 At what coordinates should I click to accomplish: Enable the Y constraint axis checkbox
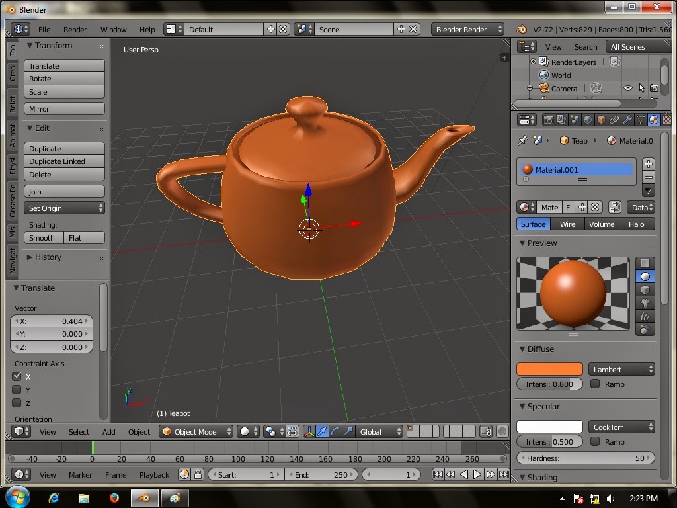(x=17, y=390)
